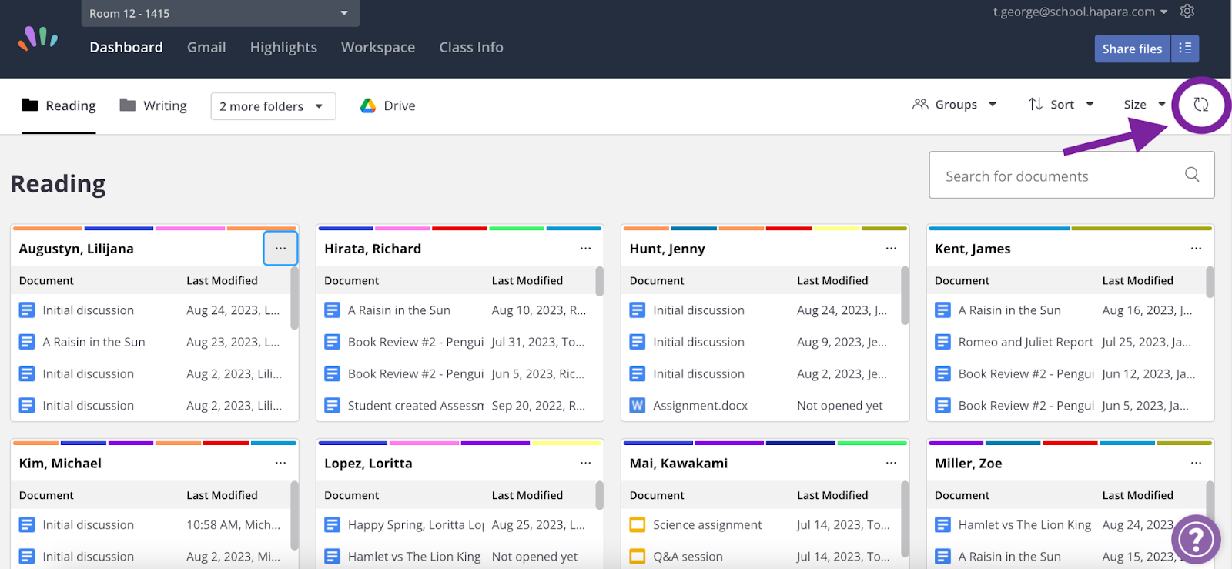Open more options for Hunt, Jenny
Screen dimensions: 1232x569
click(x=891, y=248)
